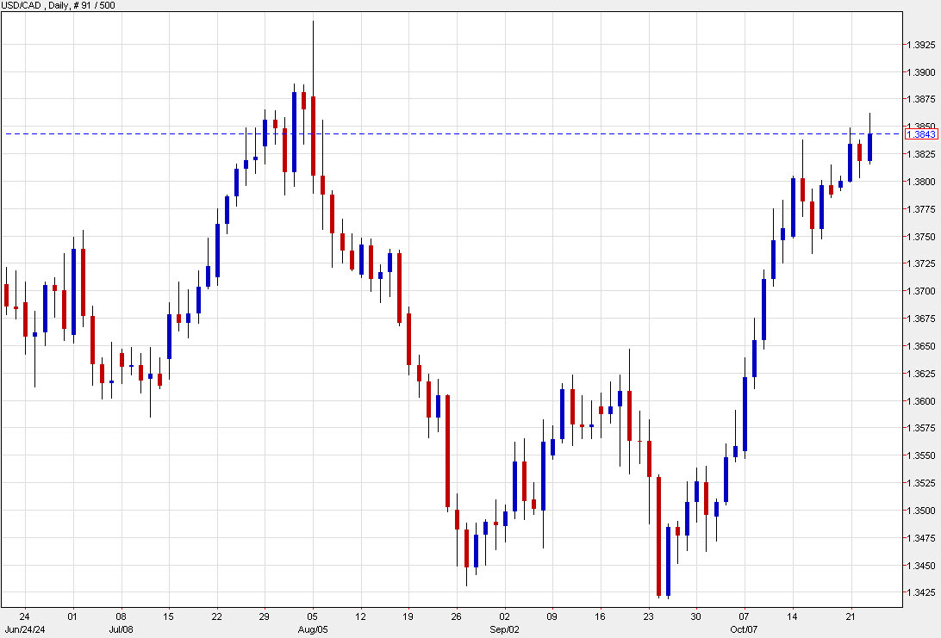
Task: Click the 1.3675 price axis label
Action: click(920, 319)
